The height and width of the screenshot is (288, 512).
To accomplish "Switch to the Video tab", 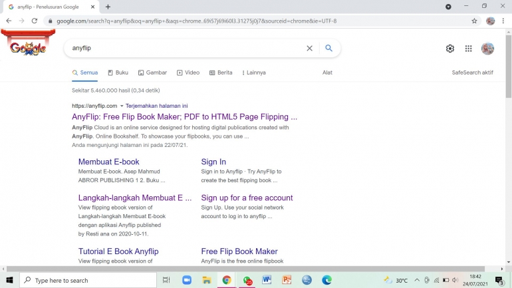I will (188, 72).
